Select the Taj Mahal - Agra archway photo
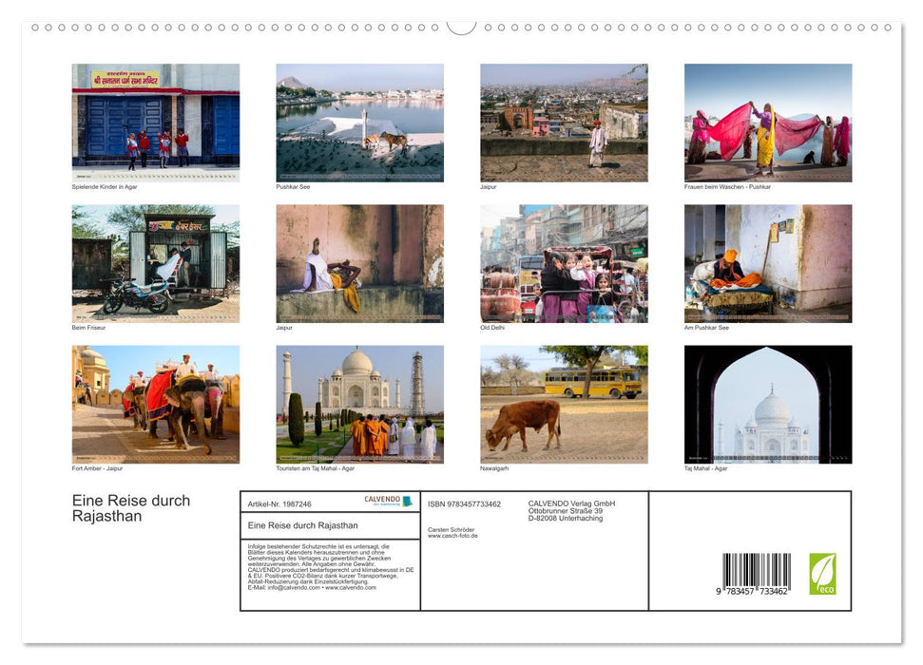The image size is (923, 665). (x=768, y=404)
